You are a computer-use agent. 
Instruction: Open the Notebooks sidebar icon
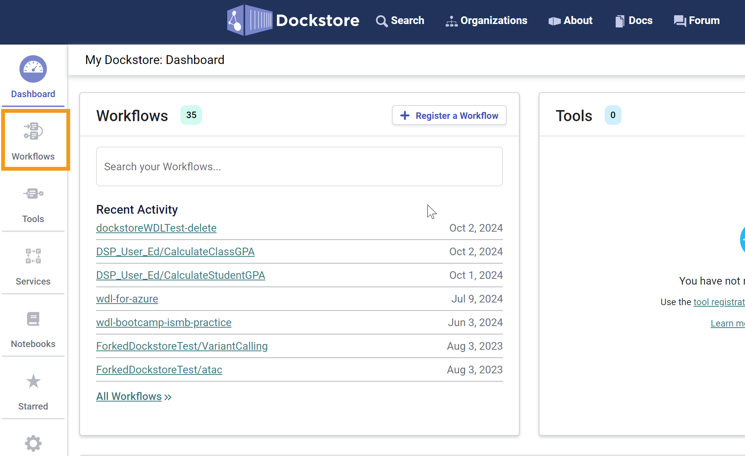33,319
